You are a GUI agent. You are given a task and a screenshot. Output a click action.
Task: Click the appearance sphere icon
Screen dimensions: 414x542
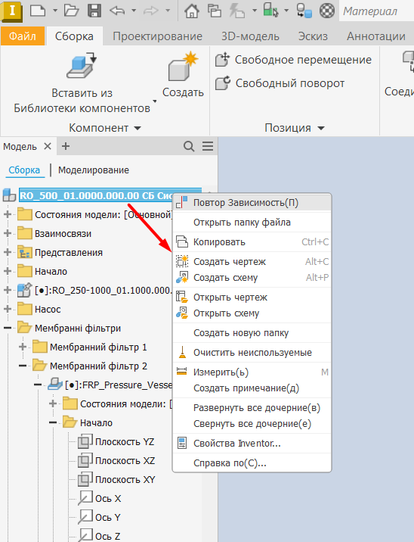click(326, 11)
